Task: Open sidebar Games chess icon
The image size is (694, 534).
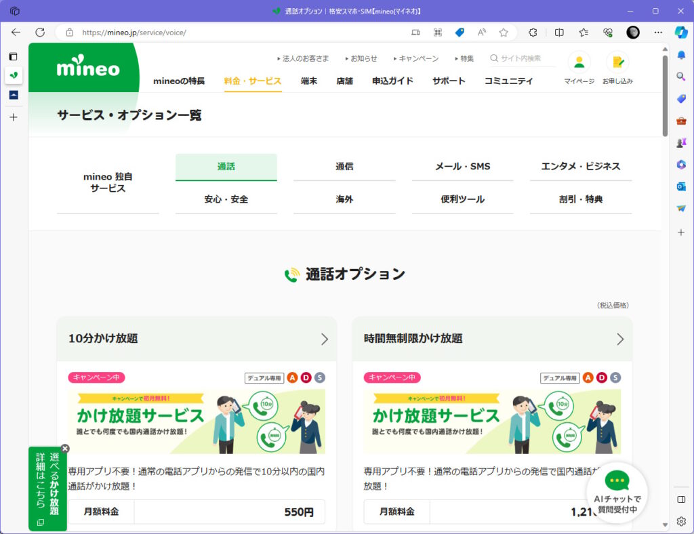Action: pos(681,142)
